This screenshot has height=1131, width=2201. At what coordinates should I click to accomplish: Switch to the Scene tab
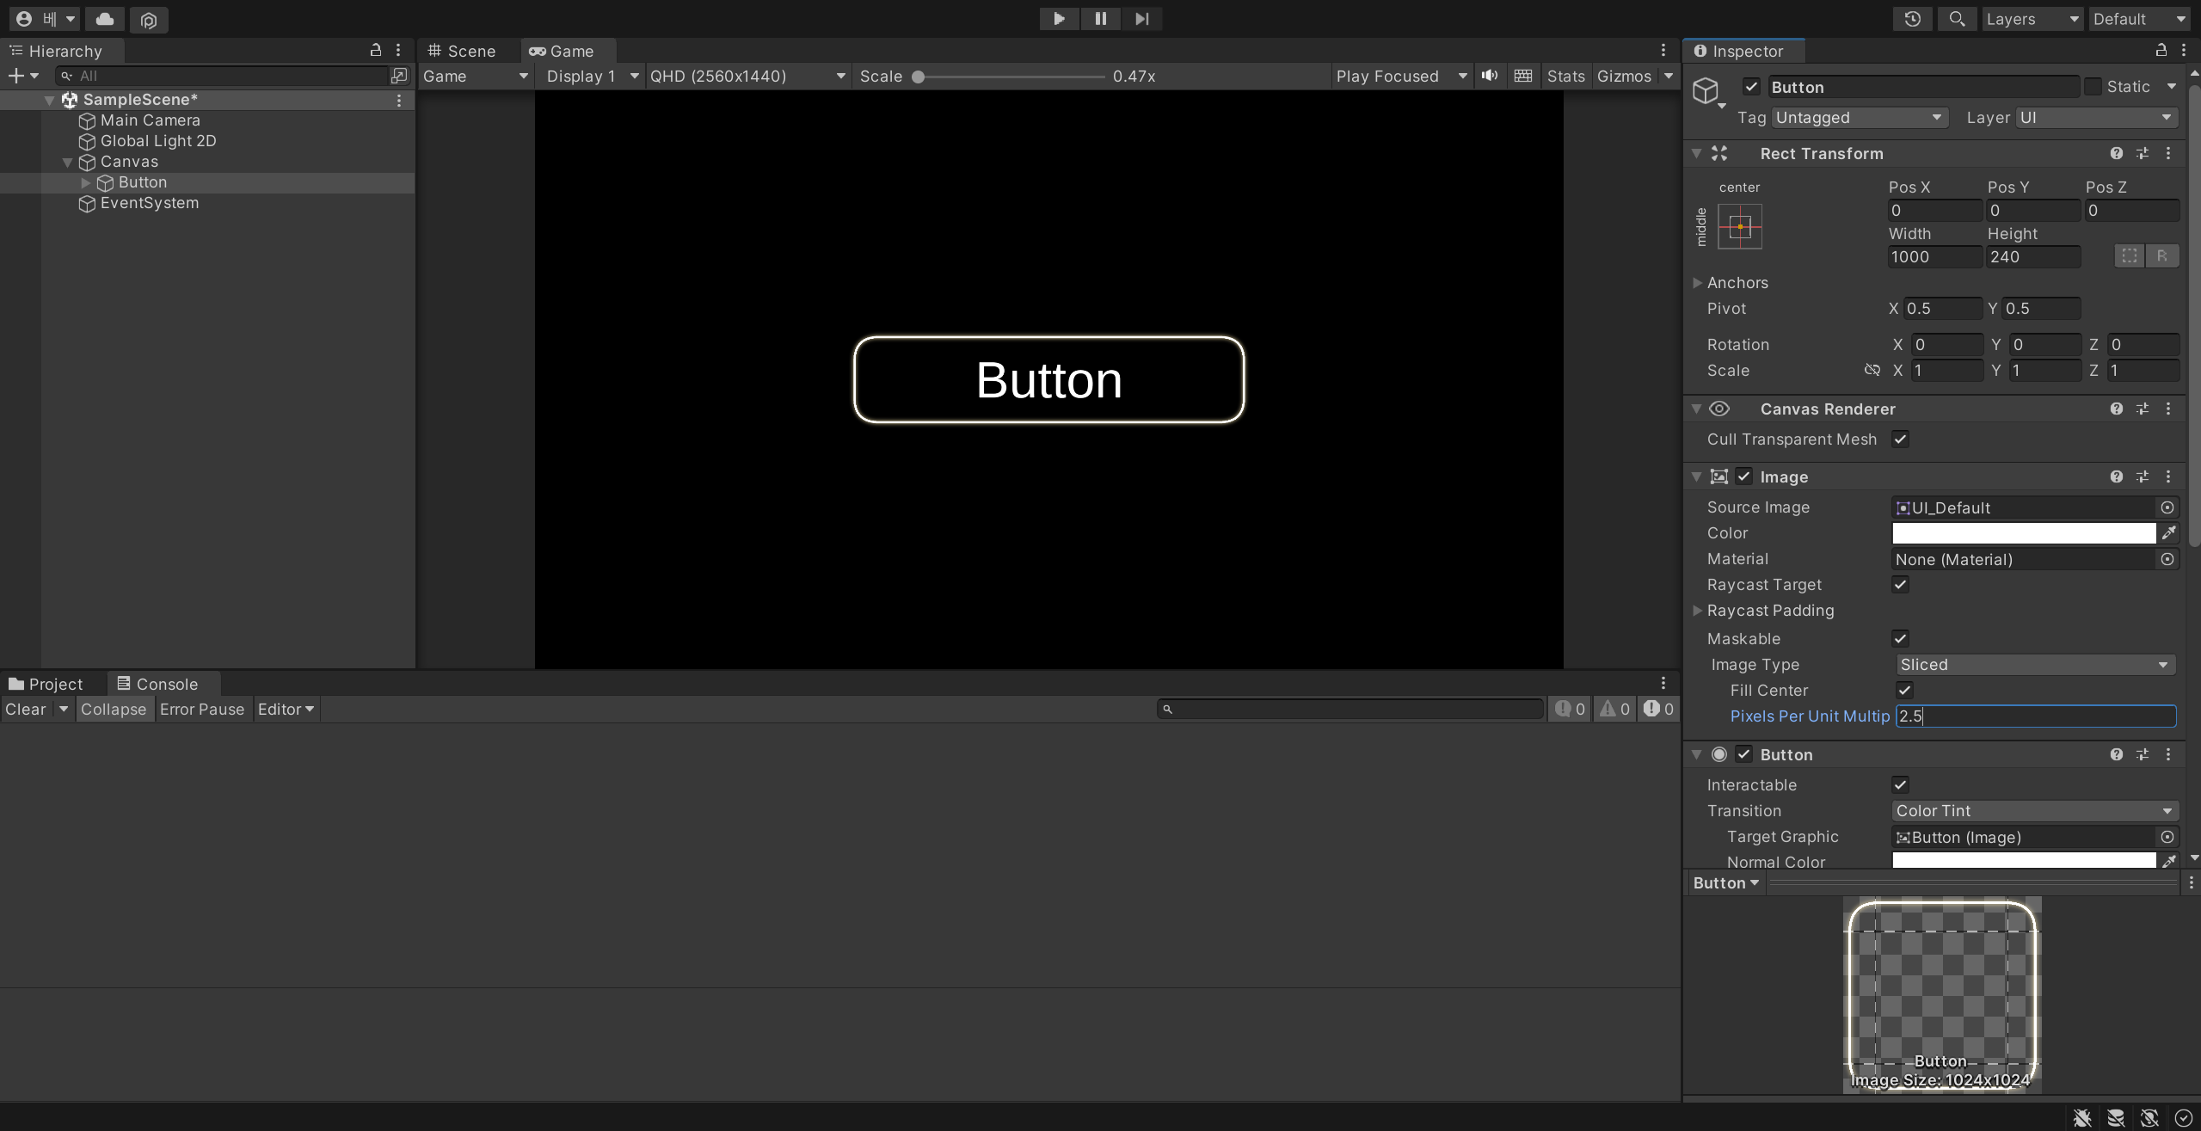(x=463, y=51)
